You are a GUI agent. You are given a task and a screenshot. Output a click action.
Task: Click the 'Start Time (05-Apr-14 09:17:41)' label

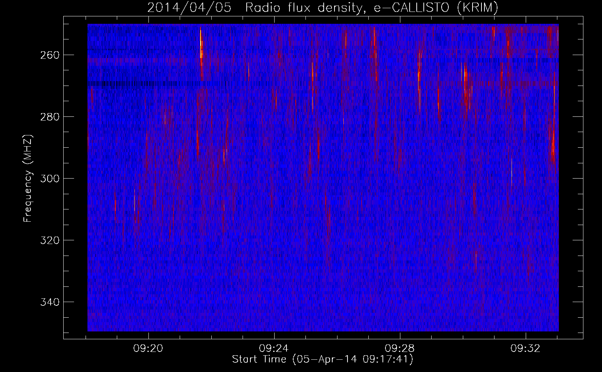[323, 359]
